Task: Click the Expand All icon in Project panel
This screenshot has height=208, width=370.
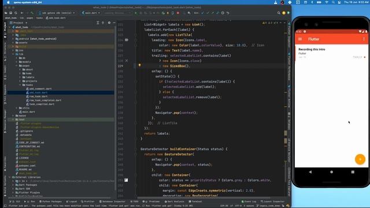Action: (x=98, y=23)
